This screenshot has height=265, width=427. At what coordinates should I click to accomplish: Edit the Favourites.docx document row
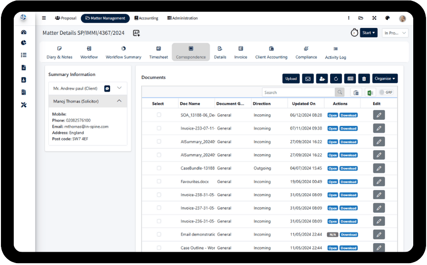pyautogui.click(x=379, y=181)
